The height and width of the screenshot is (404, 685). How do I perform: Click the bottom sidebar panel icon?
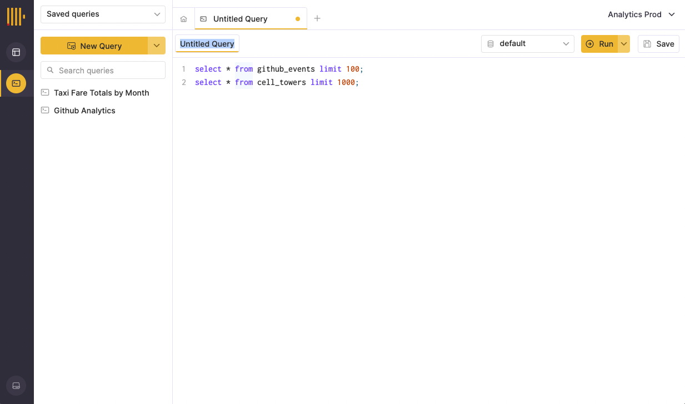coord(16,386)
